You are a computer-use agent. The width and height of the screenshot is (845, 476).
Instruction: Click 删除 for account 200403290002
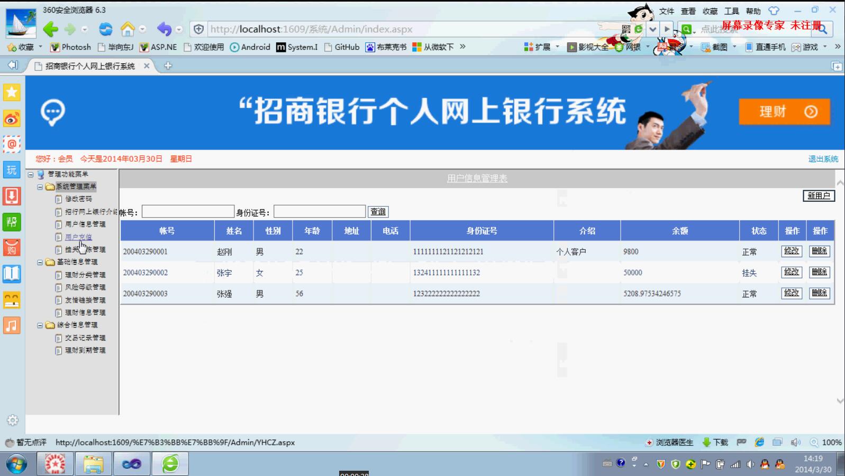[x=819, y=272]
